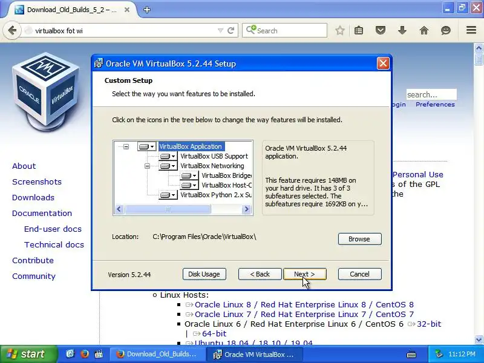Click the keyboard icon in taskbar
The height and width of the screenshot is (363, 484).
pos(411,355)
